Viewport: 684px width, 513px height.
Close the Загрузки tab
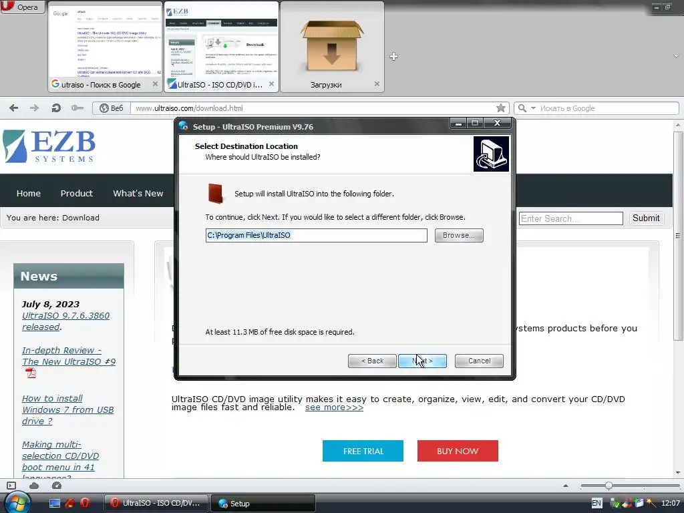(x=377, y=83)
